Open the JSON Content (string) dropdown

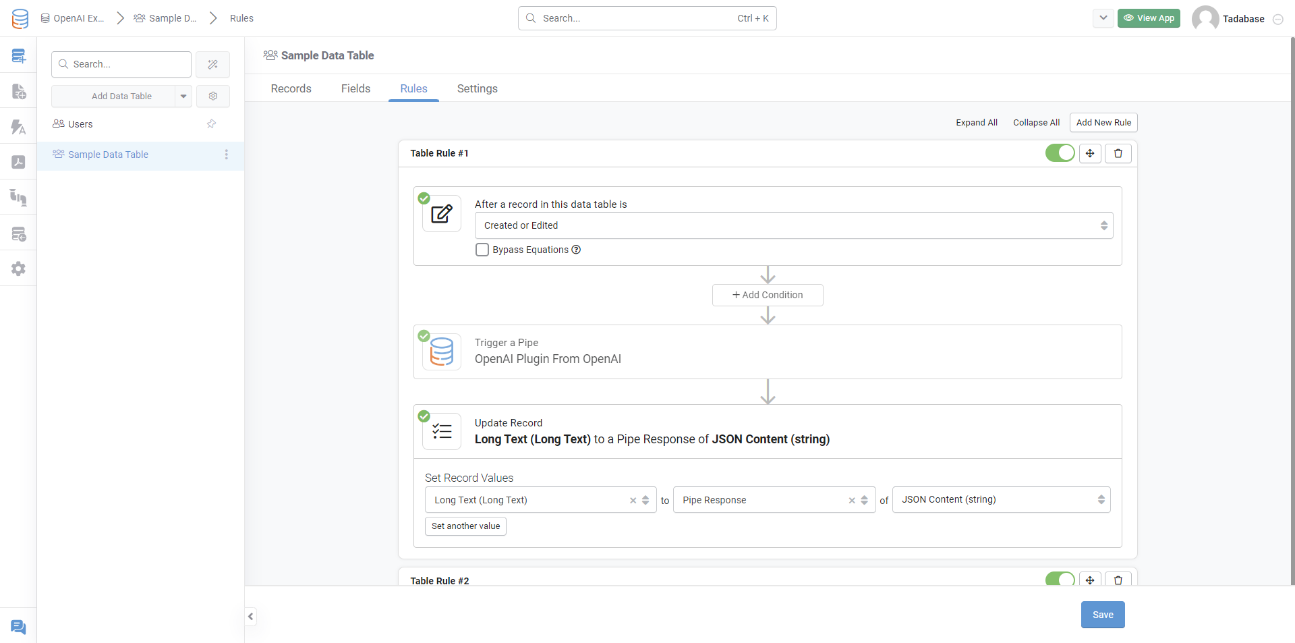point(1001,500)
